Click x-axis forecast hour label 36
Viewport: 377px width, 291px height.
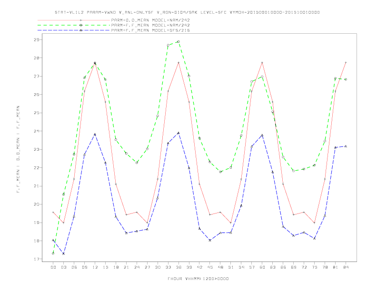tap(179, 267)
